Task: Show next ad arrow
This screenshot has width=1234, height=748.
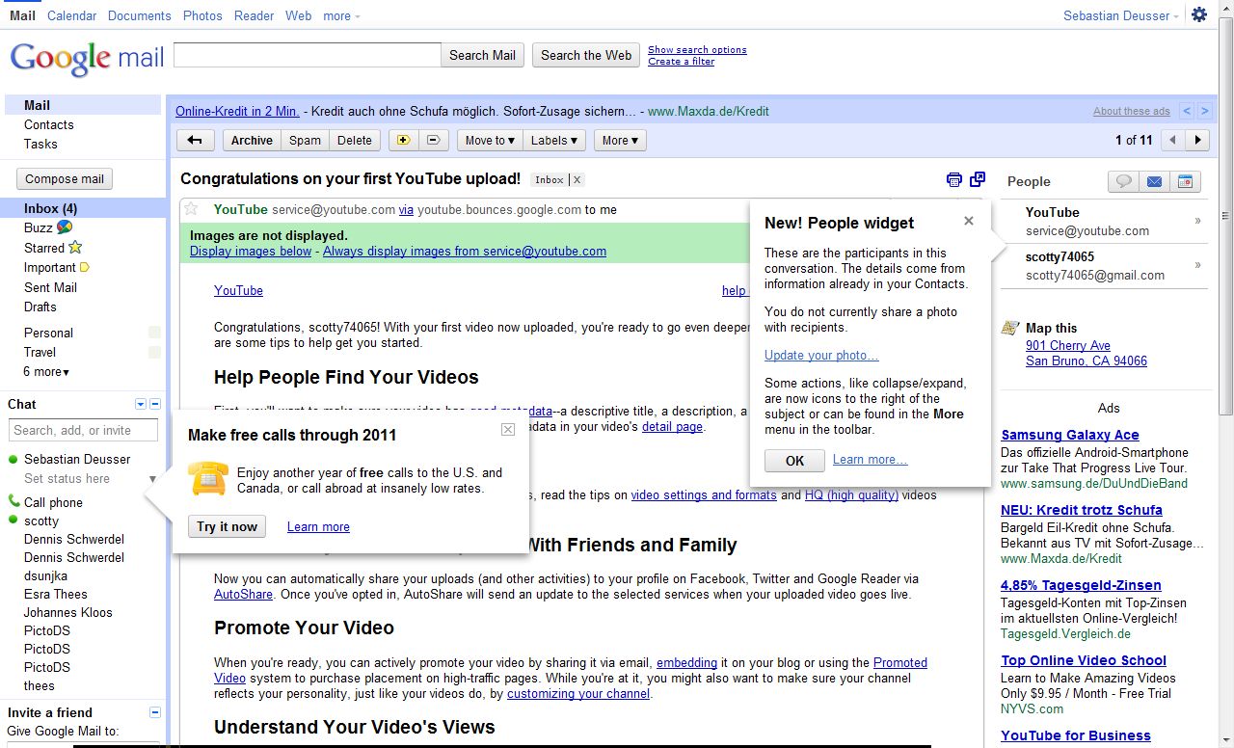Action: (1205, 111)
